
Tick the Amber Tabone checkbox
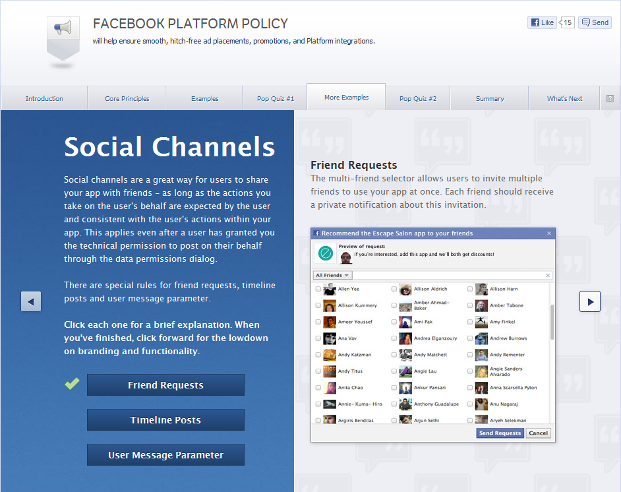(470, 305)
